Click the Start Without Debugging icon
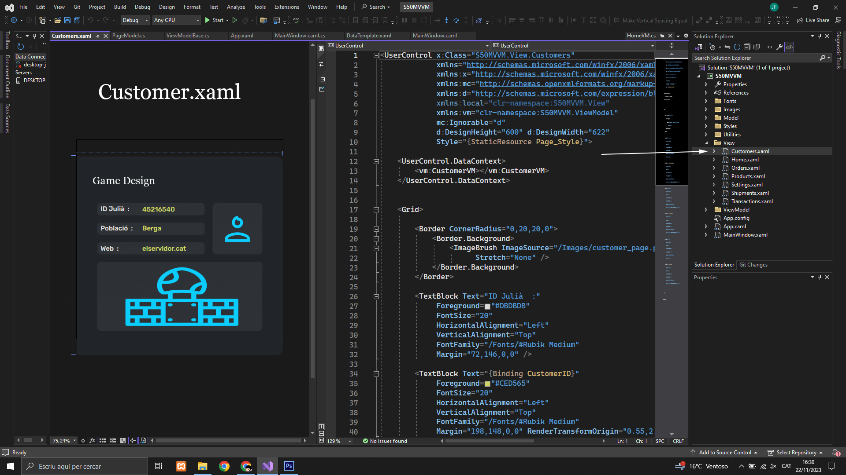 (235, 20)
